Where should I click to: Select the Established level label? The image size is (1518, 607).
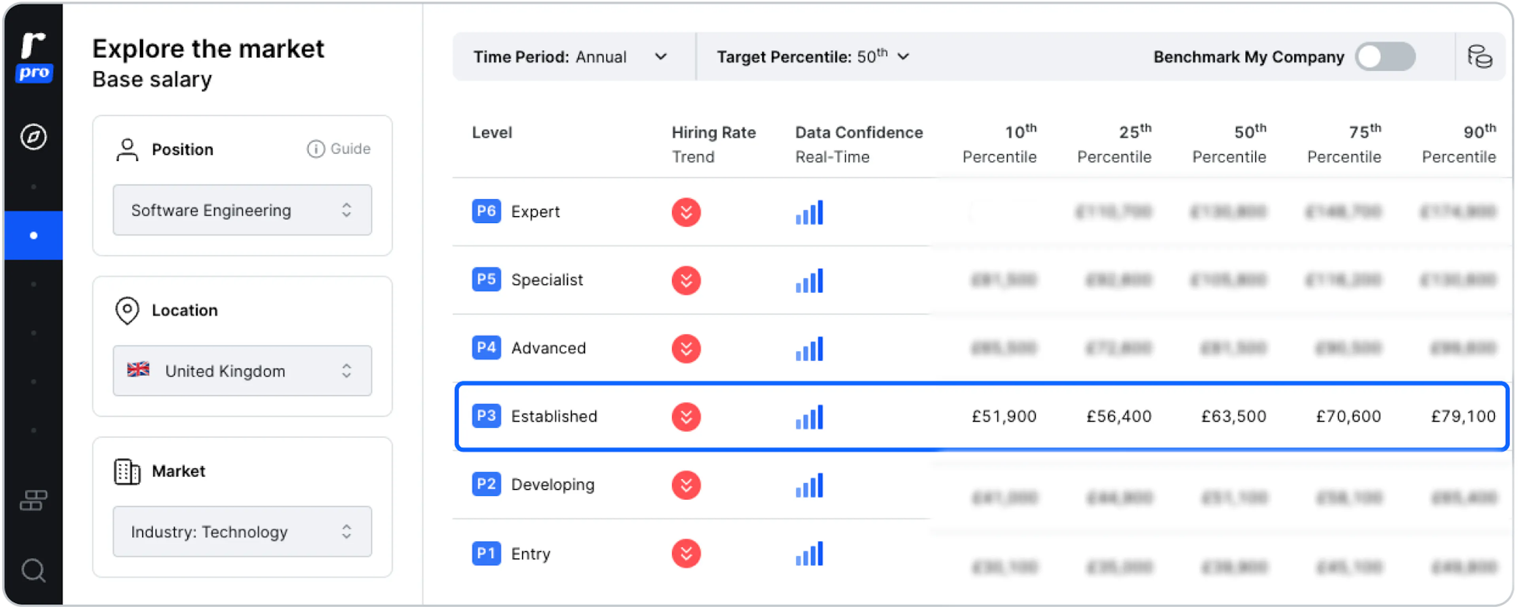tap(554, 417)
